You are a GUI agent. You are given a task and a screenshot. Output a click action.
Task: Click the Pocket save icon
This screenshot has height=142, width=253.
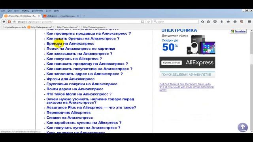click(215, 22)
